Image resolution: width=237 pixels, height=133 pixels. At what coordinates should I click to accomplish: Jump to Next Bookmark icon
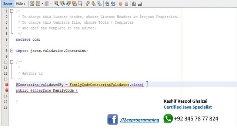click(x=94, y=4)
